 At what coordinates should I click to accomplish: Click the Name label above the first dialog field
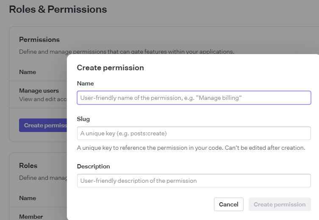[86, 83]
